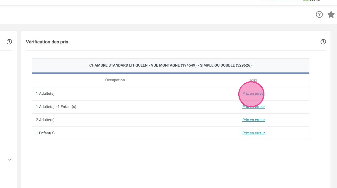The width and height of the screenshot is (337, 188).
Task: Click the 'Prix' column header
Action: (x=253, y=80)
